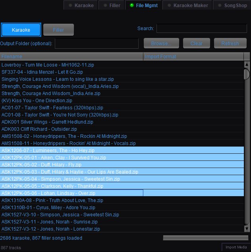Image resolution: width=251 pixels, height=252 pixels.
Task: Sort by the Filename column header
Action: (71, 57)
